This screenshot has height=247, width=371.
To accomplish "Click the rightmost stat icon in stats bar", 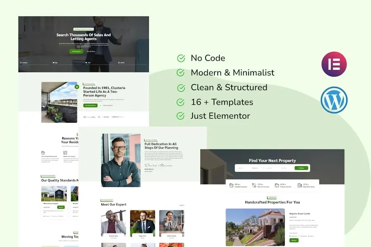I will 299,185.
